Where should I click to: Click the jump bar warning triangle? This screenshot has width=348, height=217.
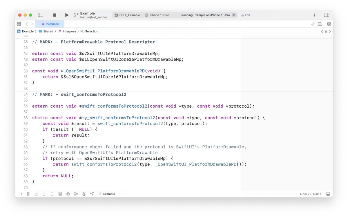pyautogui.click(x=326, y=31)
